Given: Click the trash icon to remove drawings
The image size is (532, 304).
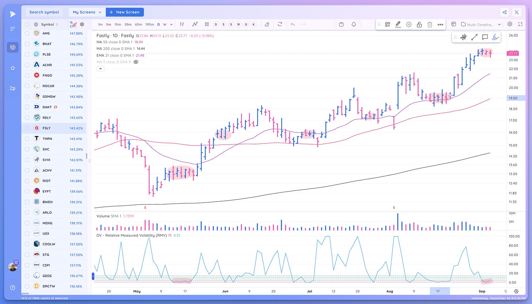Looking at the screenshot, I should [x=430, y=24].
